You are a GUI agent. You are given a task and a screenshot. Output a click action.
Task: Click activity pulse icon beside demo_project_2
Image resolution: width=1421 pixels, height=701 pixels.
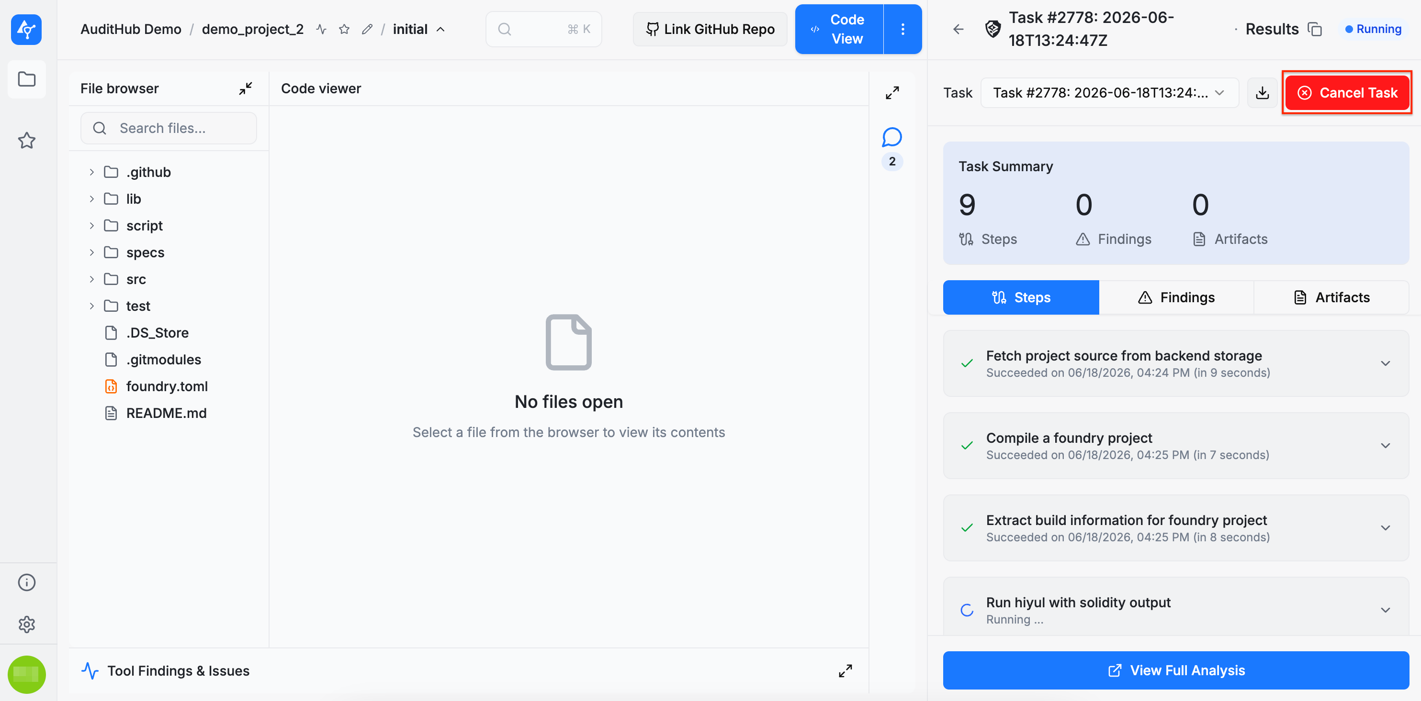[322, 29]
